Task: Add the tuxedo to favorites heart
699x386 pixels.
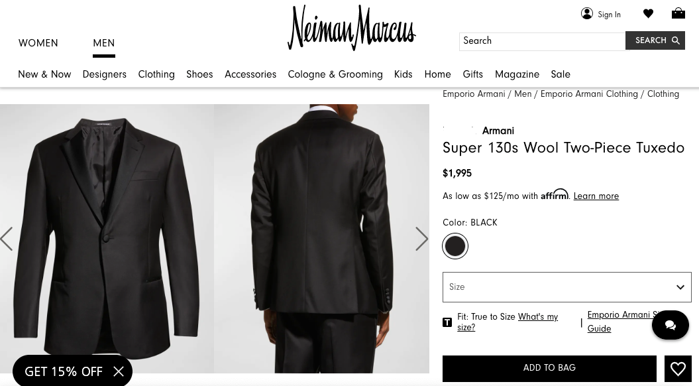Action: tap(678, 369)
